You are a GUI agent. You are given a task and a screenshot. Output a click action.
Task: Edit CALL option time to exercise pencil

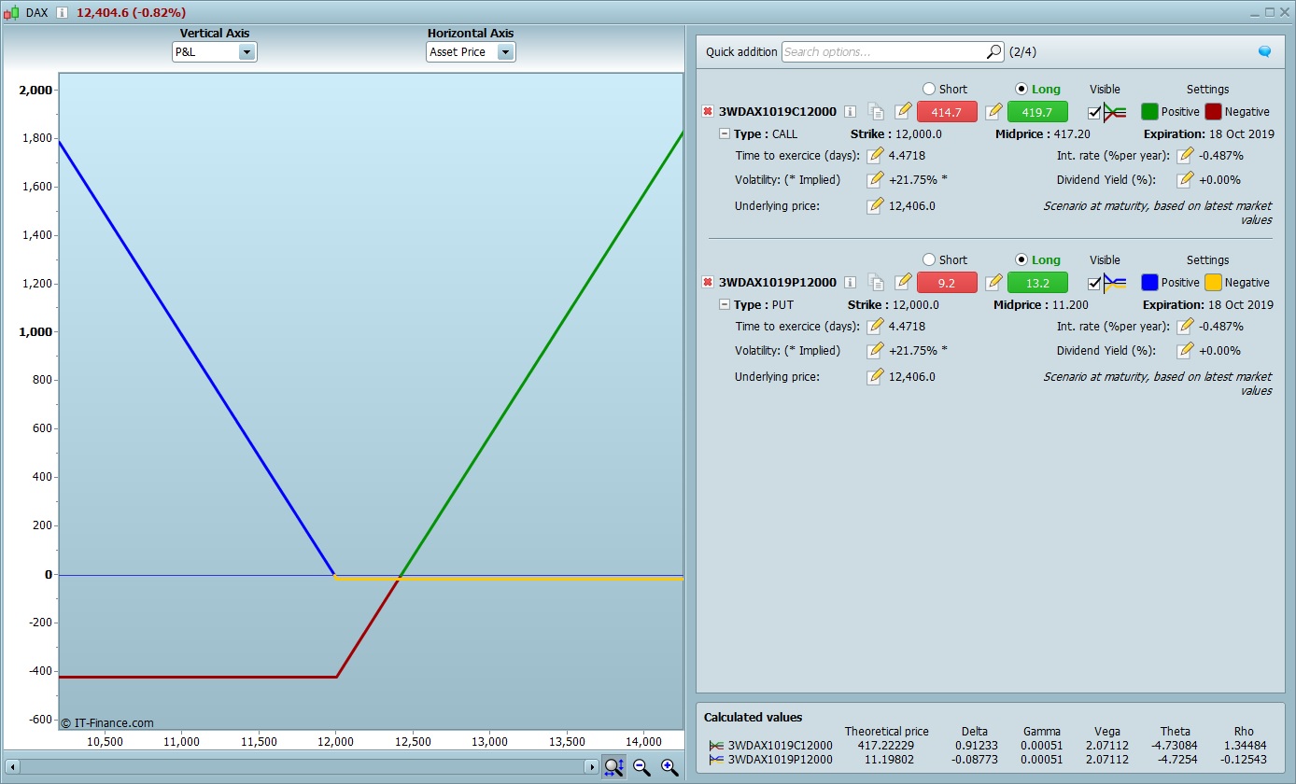point(875,155)
